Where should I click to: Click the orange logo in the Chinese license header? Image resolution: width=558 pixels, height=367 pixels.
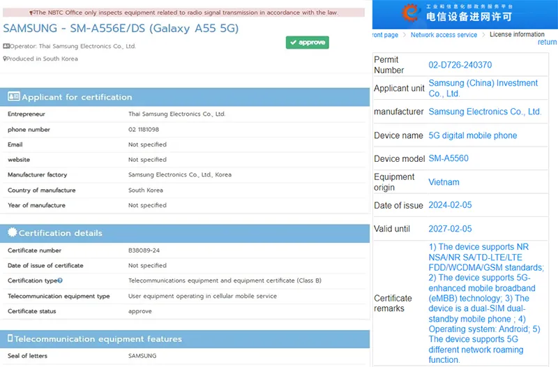tap(410, 13)
